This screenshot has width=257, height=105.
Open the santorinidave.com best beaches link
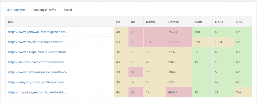(37, 62)
